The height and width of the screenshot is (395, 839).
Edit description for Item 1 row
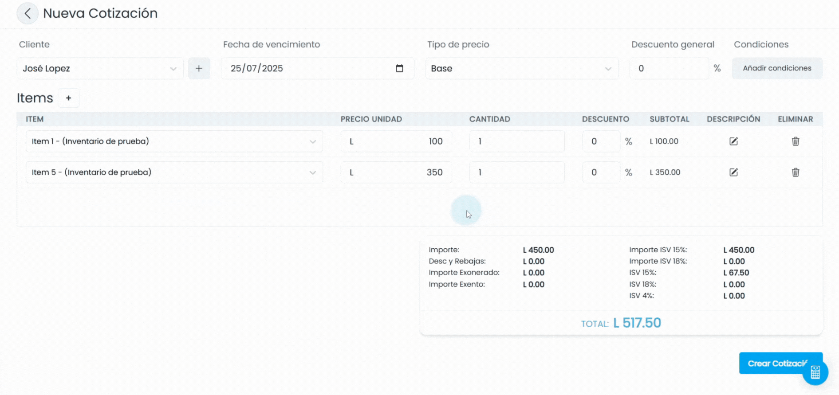(x=733, y=141)
